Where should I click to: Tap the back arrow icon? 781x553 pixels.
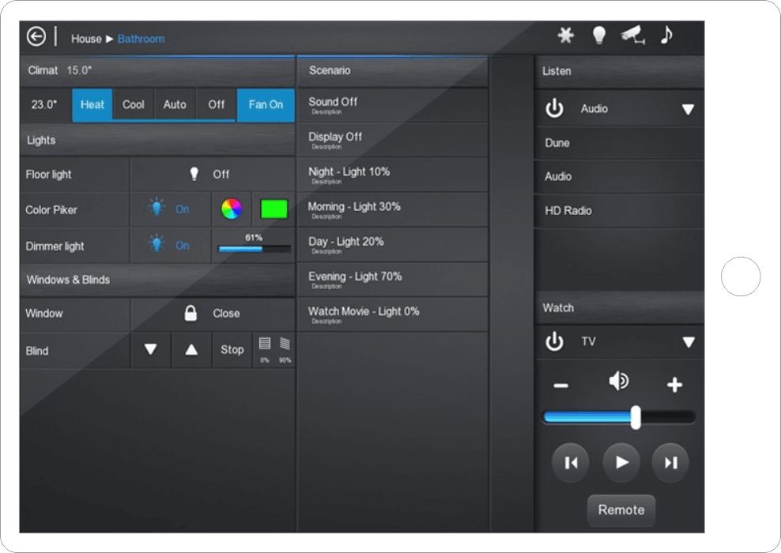pyautogui.click(x=36, y=36)
